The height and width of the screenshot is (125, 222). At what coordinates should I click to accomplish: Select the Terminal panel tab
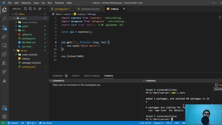(109, 76)
